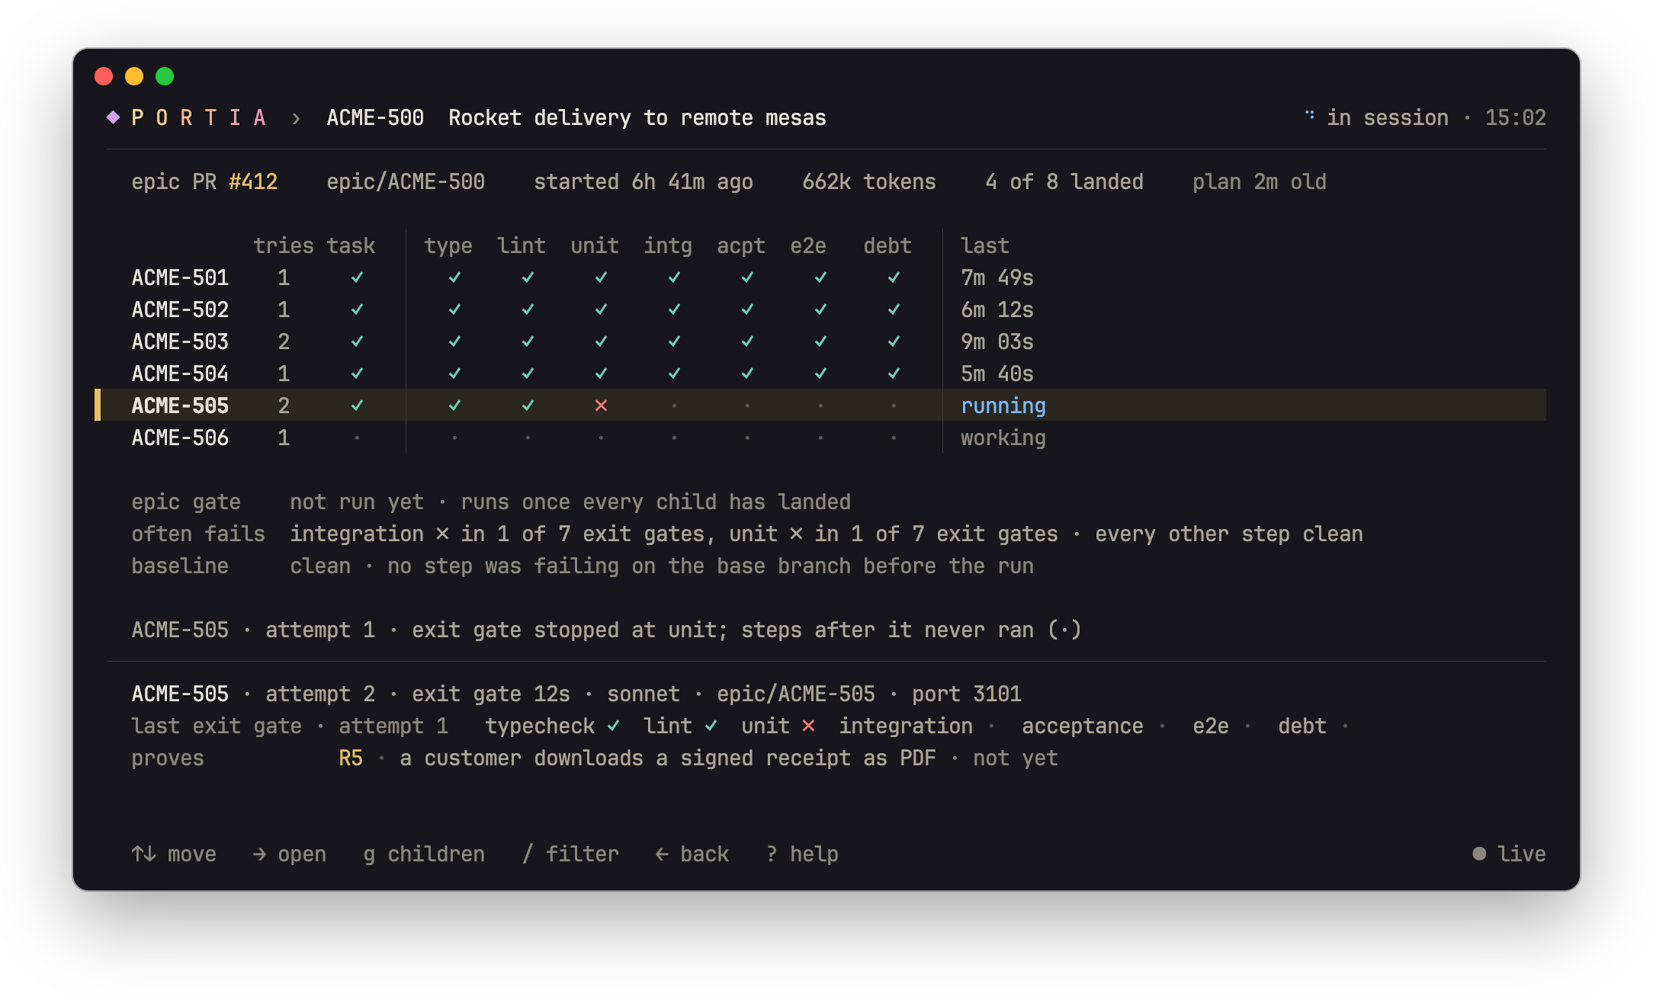Viewport: 1653px width, 994px height.
Task: Click the task checkmark for ACME-501
Action: [357, 277]
